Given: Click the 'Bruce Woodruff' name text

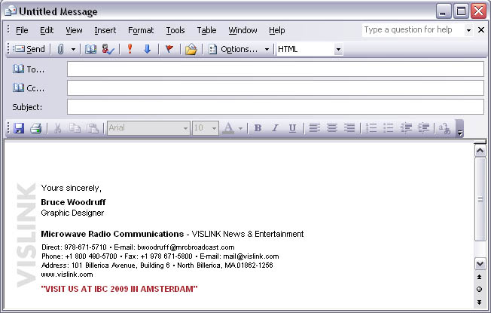Looking at the screenshot, I should (73, 202).
